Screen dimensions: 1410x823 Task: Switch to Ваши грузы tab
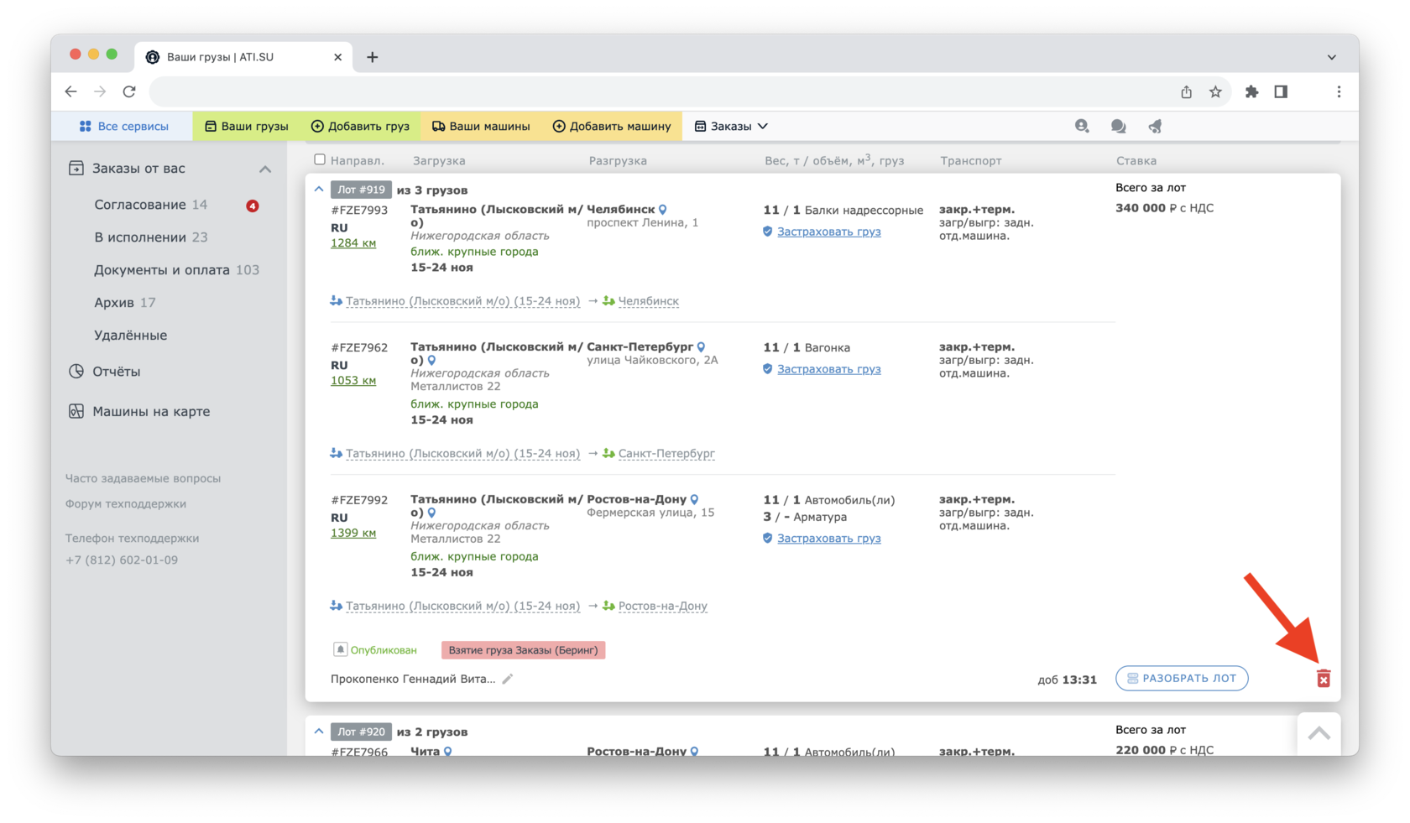(x=246, y=126)
